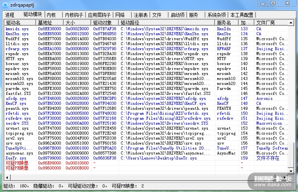
Task: Select the mpsdrv.sys driver row
Action: pos(146,68)
